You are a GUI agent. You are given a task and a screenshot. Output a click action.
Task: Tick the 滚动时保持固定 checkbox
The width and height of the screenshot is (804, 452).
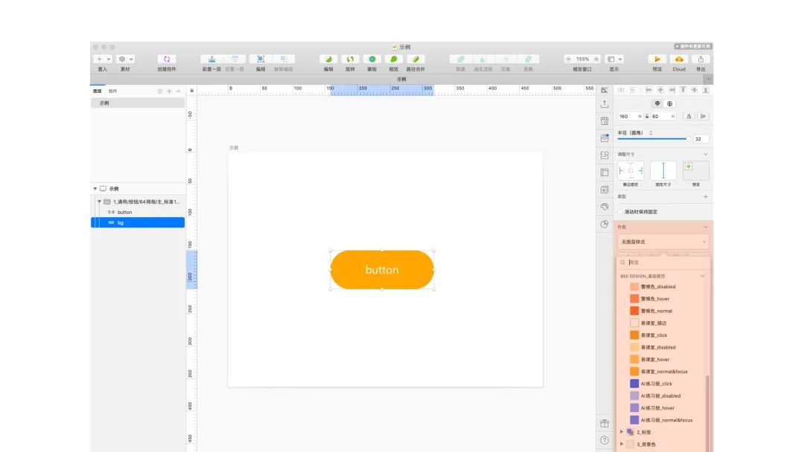tap(620, 212)
